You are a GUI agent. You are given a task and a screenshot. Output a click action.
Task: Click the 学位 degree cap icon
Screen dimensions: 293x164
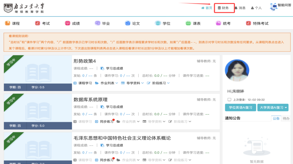[158, 23]
